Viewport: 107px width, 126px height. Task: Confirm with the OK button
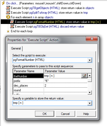pyautogui.click(x=44, y=114)
